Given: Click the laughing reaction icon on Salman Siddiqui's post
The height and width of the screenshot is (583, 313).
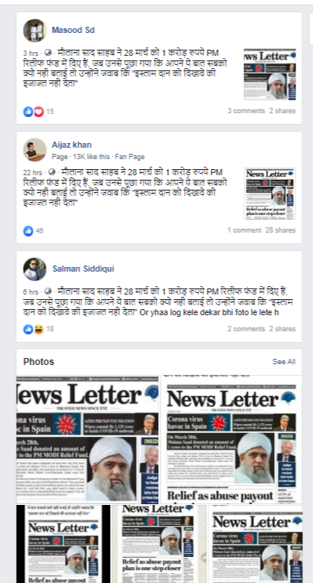Looking at the screenshot, I should click(x=39, y=329).
